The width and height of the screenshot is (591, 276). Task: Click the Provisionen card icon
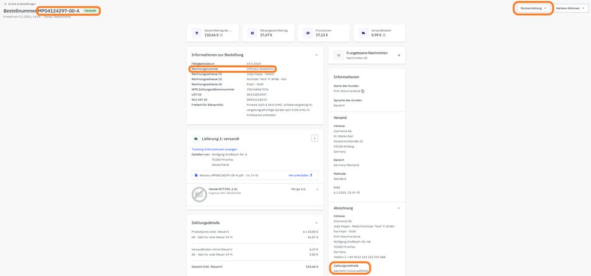coord(308,33)
